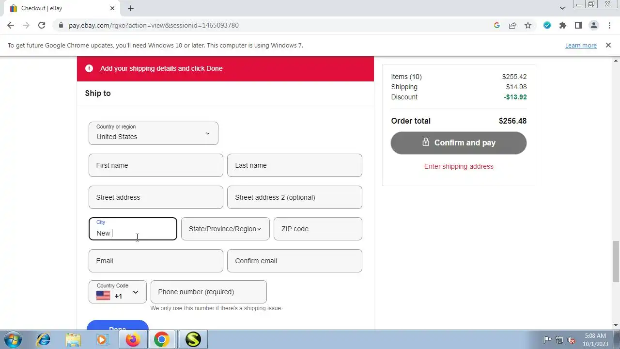The width and height of the screenshot is (620, 349).
Task: Click the Confirm and pay button
Action: [459, 143]
